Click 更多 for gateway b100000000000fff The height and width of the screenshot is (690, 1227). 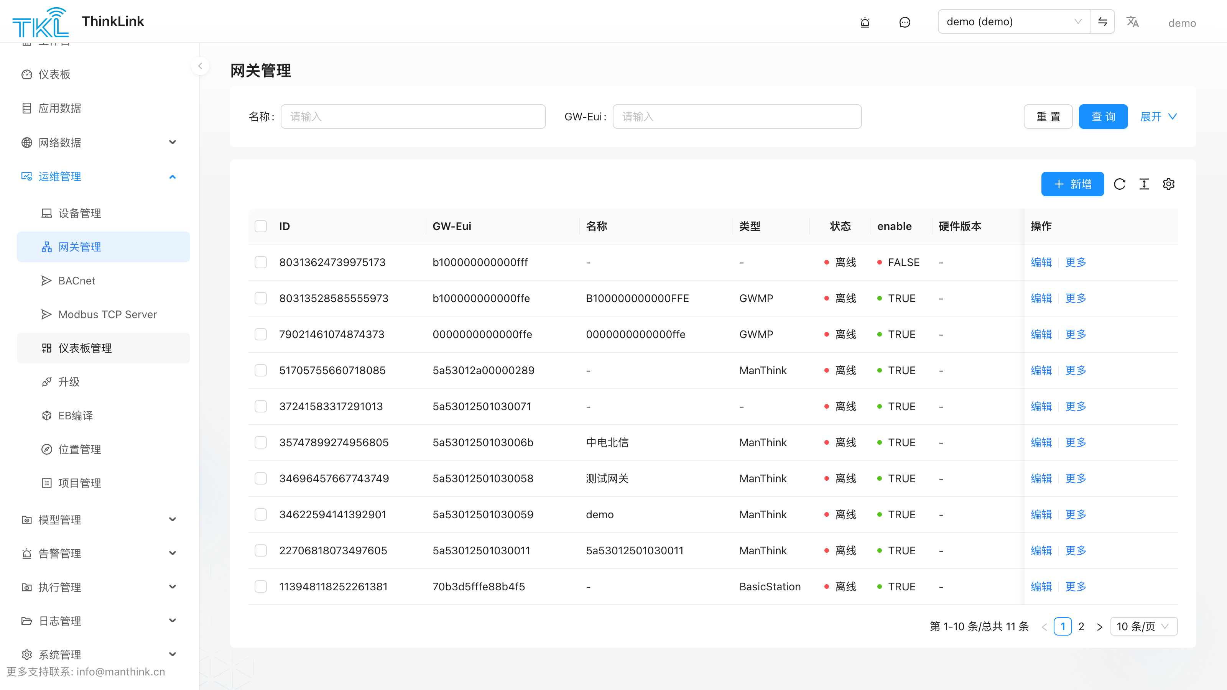click(x=1076, y=262)
